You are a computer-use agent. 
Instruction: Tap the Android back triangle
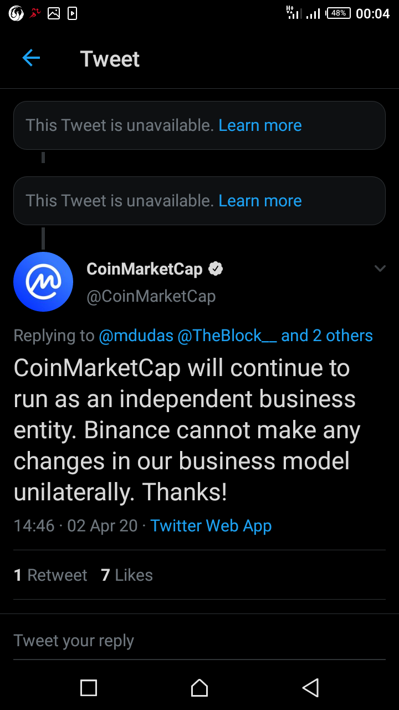pos(310,688)
